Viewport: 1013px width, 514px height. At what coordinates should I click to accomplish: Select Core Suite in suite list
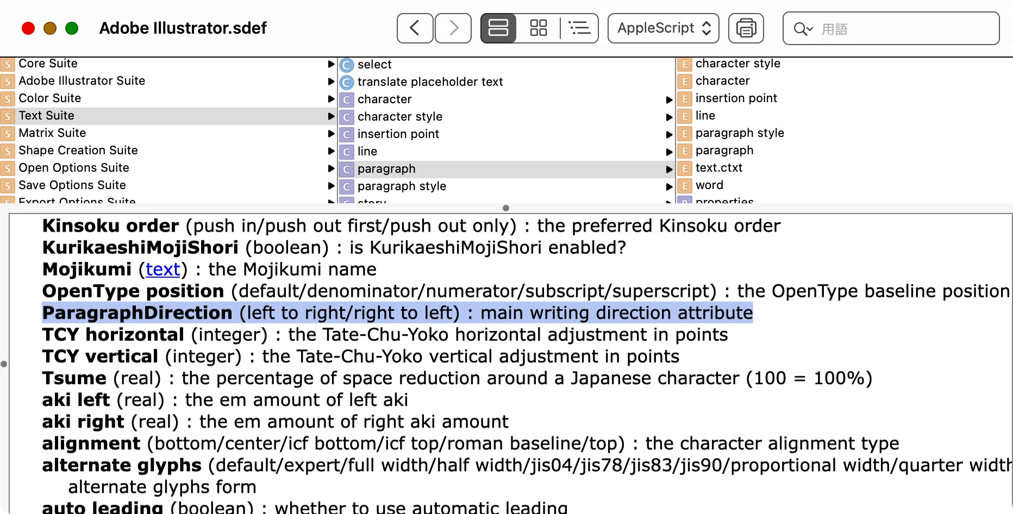point(168,64)
